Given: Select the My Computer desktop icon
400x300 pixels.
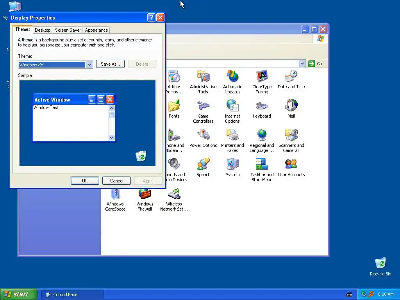Looking at the screenshot, I should click(x=15, y=6).
